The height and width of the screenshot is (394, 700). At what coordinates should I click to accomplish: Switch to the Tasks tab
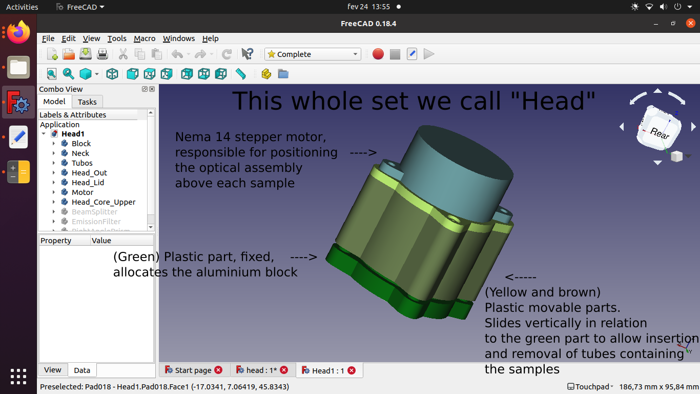pos(87,102)
